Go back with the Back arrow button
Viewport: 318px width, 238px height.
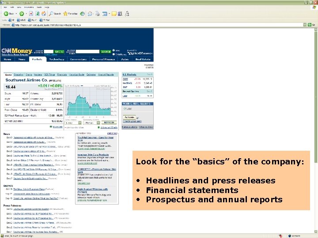pyautogui.click(x=9, y=14)
